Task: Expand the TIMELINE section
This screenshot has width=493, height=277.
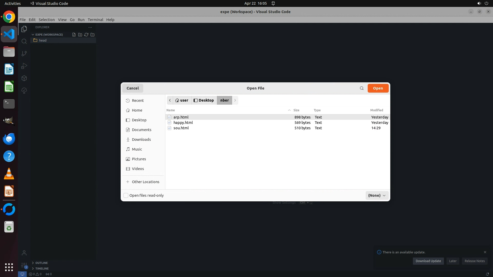Action: coord(42,269)
